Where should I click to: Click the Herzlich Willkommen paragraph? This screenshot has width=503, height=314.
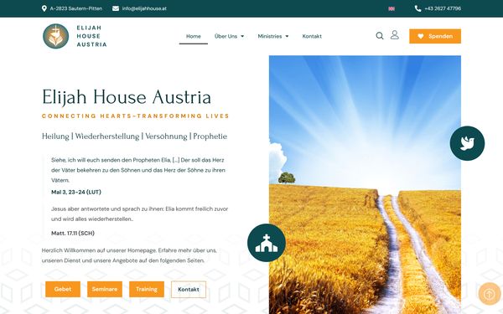[x=129, y=255]
